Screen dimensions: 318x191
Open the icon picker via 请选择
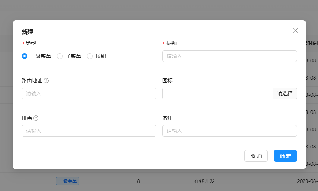pos(285,93)
